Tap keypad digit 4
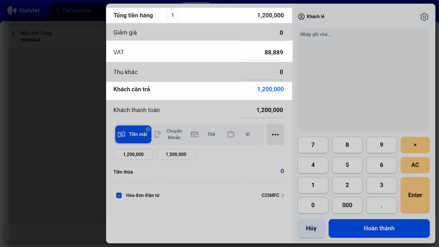 tap(313, 165)
